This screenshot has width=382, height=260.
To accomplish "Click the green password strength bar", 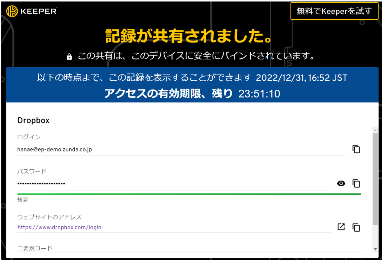I will (189, 194).
